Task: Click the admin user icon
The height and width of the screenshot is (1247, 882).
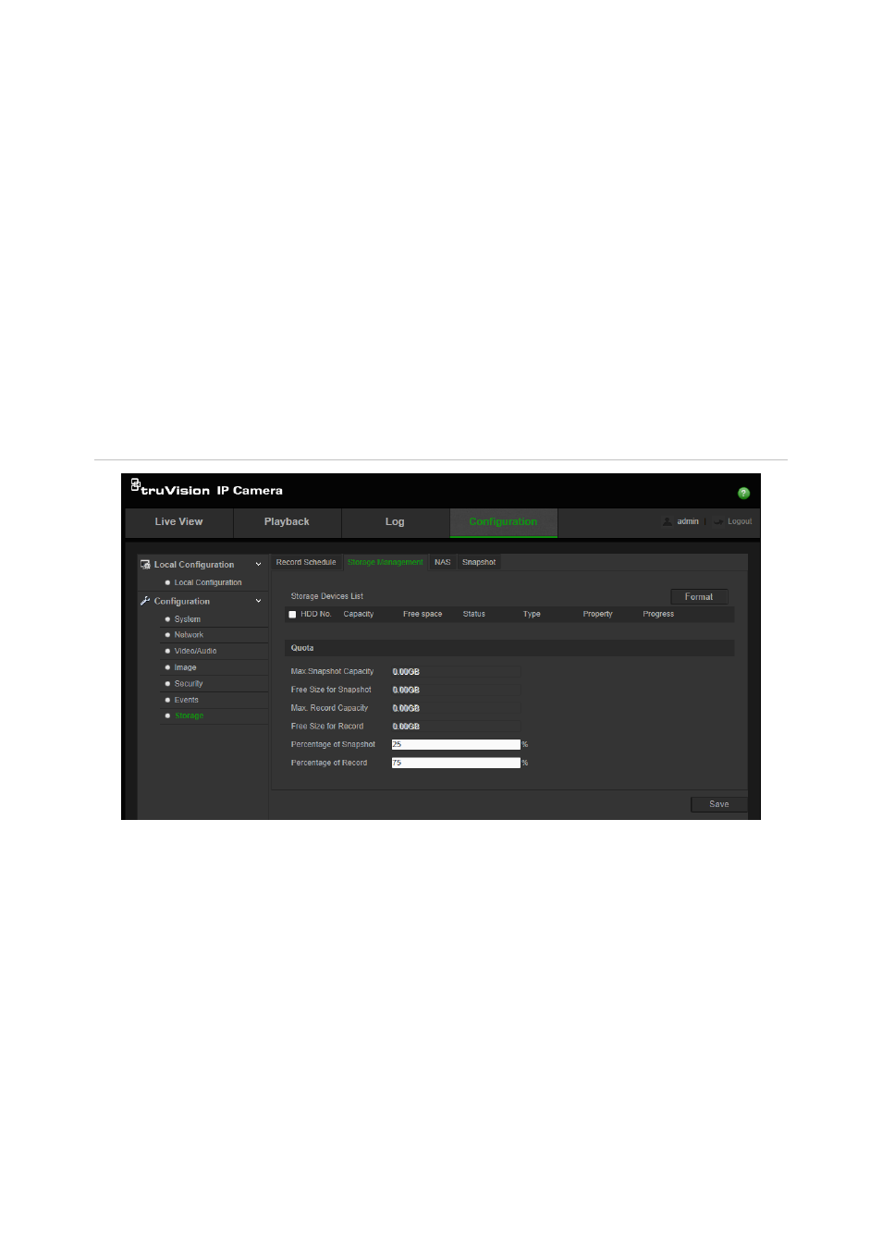Action: point(668,521)
